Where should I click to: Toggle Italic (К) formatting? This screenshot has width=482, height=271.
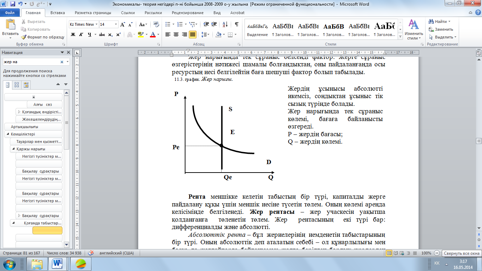[x=81, y=35]
